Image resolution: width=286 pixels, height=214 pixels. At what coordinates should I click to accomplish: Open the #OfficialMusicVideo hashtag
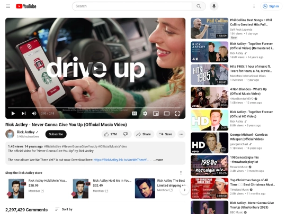(112, 146)
